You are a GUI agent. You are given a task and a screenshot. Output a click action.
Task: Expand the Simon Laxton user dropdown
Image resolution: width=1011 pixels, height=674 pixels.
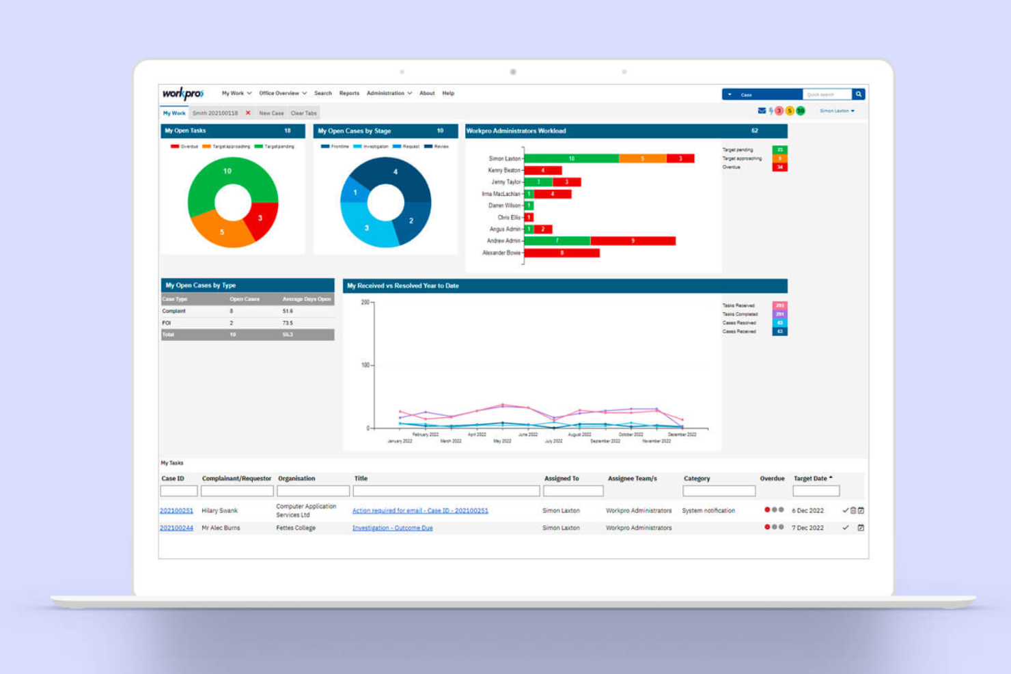pos(836,110)
